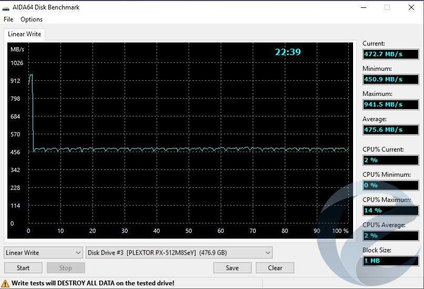Select the Linear Write tab
The image size is (424, 289).
(x=24, y=34)
